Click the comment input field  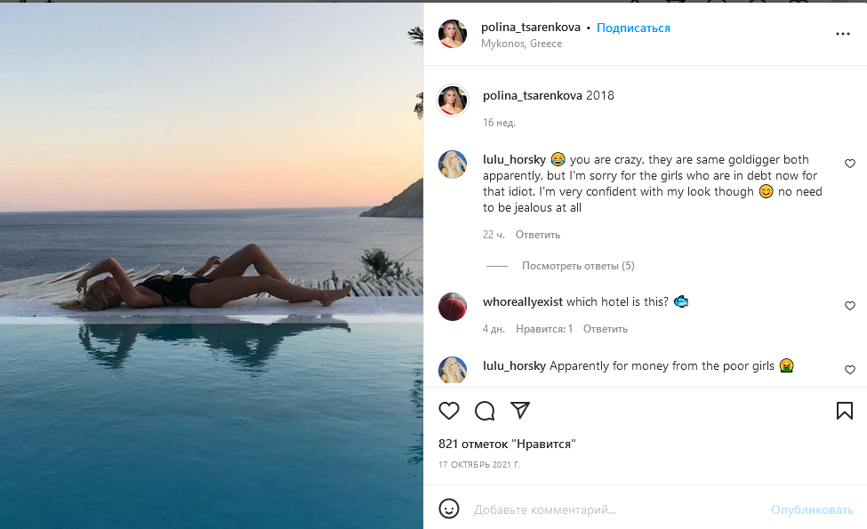[614, 510]
